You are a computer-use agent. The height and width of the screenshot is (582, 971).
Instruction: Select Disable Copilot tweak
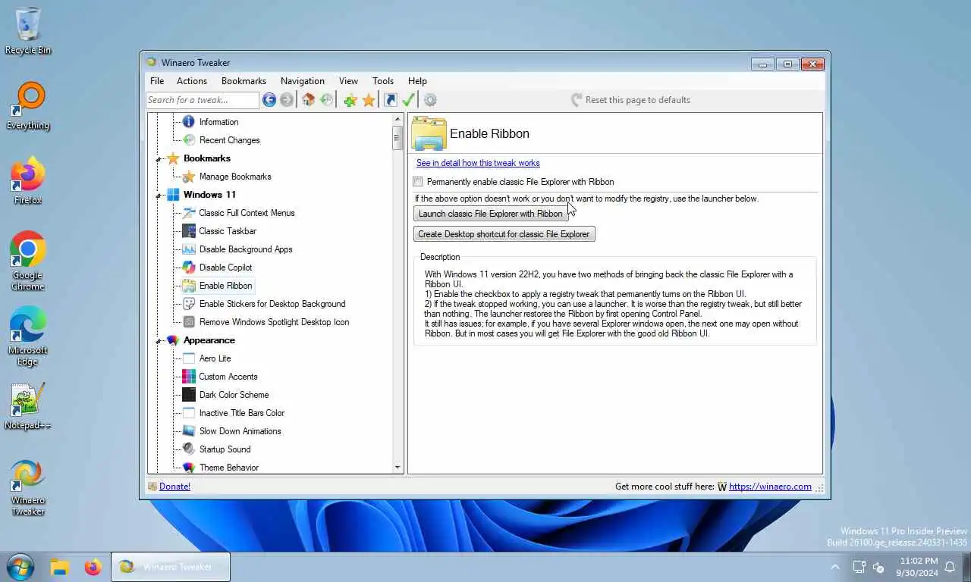coord(225,268)
